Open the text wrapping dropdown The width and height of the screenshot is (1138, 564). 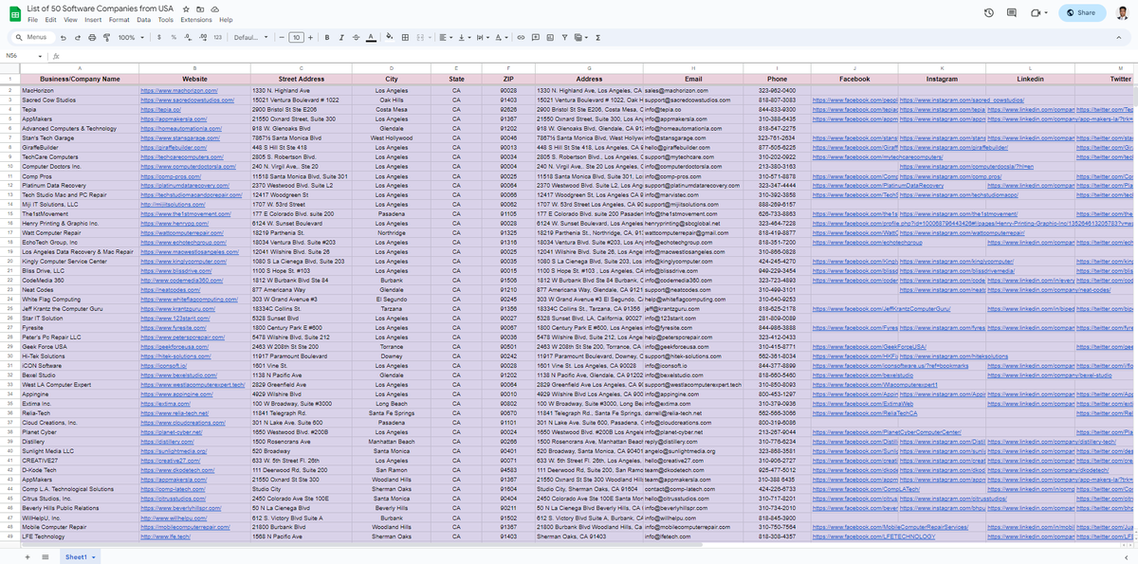pyautogui.click(x=483, y=37)
